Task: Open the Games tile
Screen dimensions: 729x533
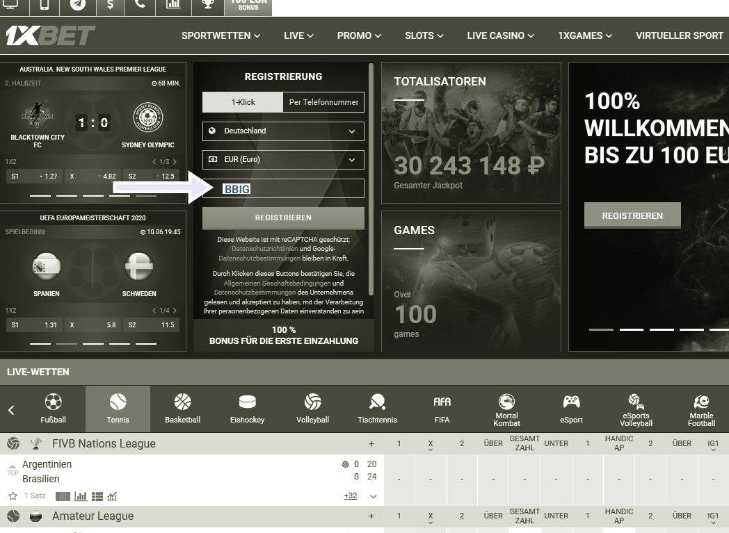Action: point(471,281)
